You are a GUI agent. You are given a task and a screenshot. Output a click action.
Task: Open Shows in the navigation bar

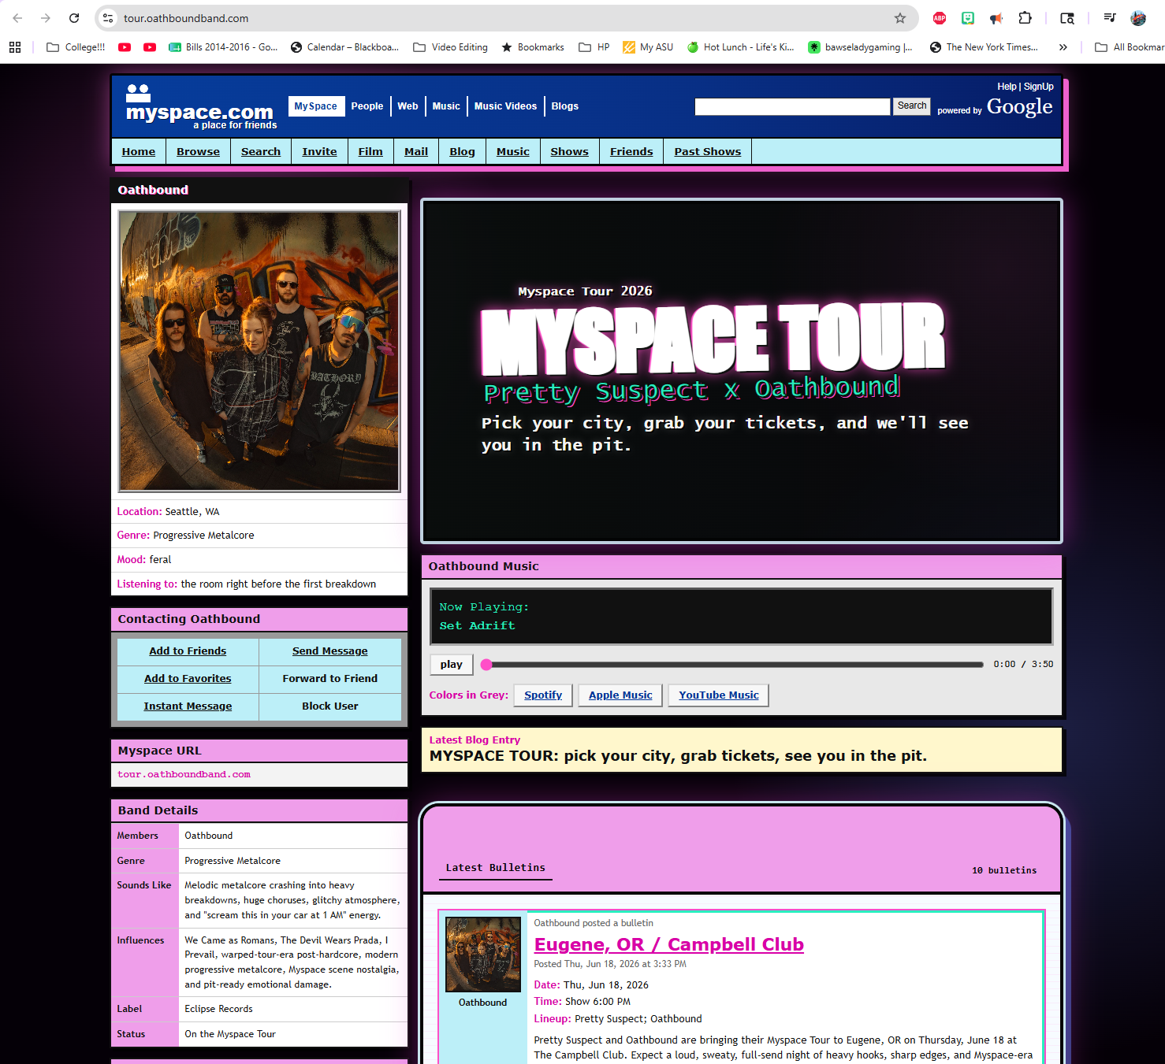[569, 151]
